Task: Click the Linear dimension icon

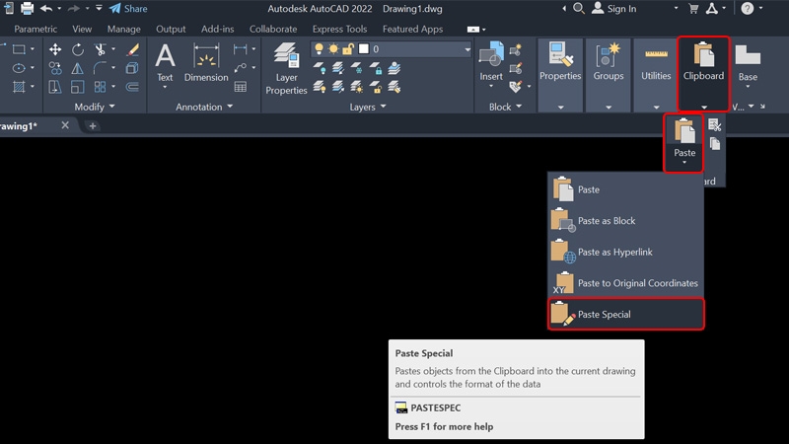Action: click(x=240, y=48)
